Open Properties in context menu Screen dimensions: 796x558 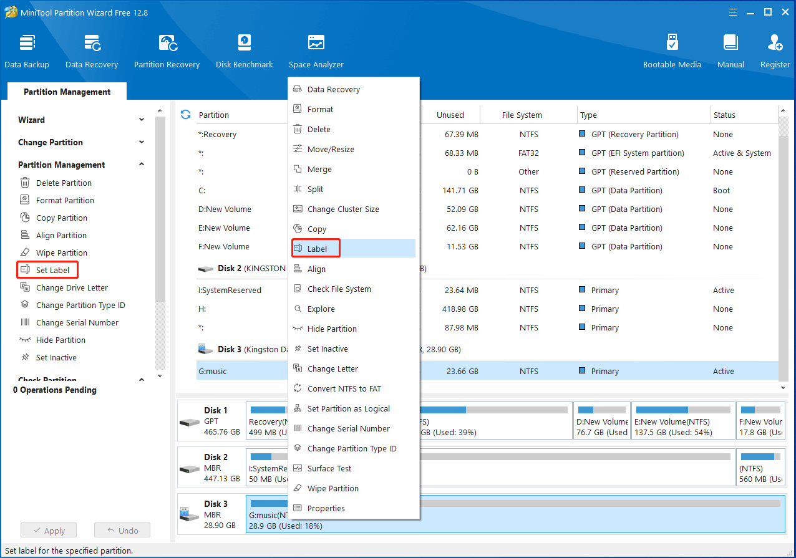tap(353, 508)
